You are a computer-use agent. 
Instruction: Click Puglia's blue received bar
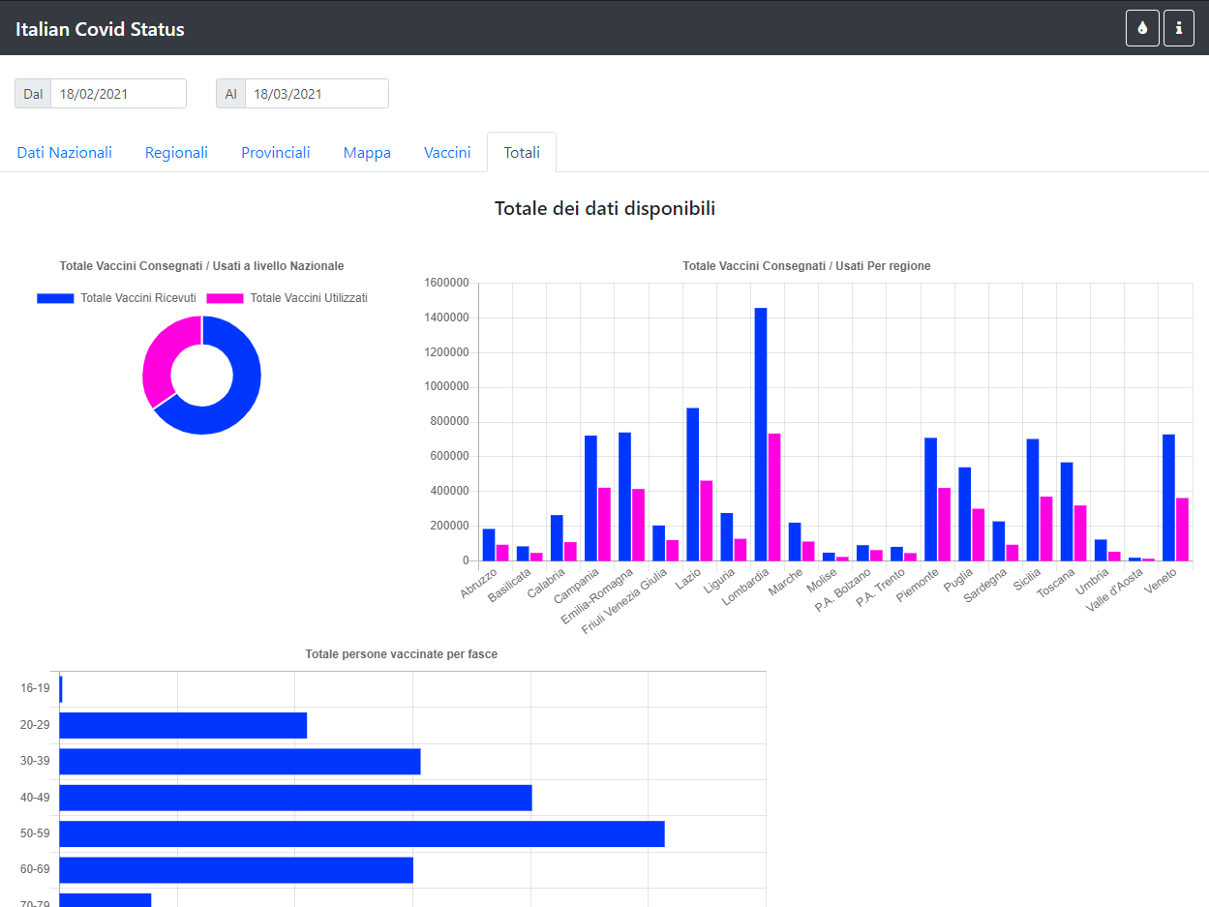click(x=964, y=514)
